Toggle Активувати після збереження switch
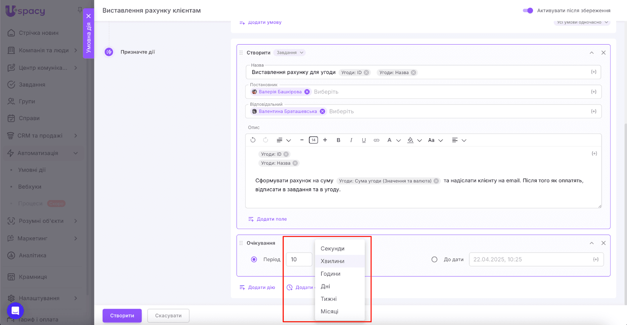This screenshot has width=627, height=325. [528, 11]
